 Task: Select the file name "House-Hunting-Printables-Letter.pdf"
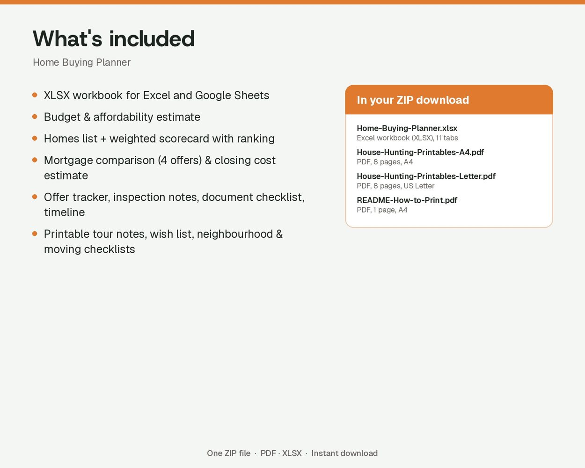pyautogui.click(x=426, y=176)
